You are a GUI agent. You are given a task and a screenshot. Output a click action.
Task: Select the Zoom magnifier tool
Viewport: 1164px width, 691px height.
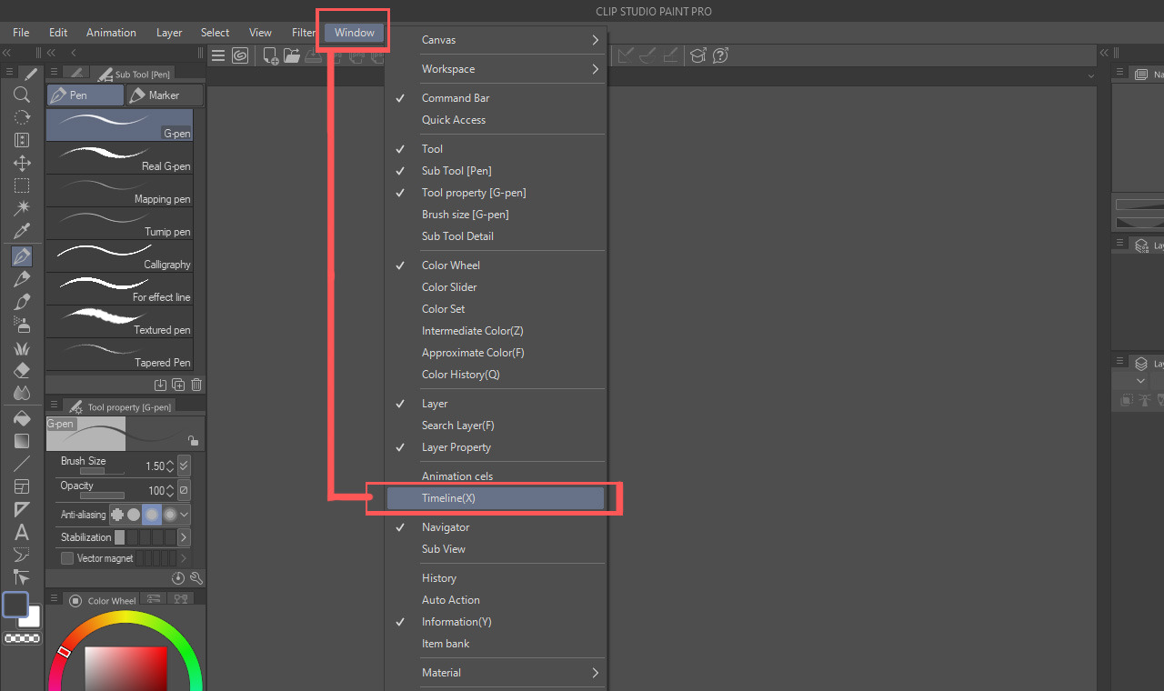pyautogui.click(x=22, y=95)
